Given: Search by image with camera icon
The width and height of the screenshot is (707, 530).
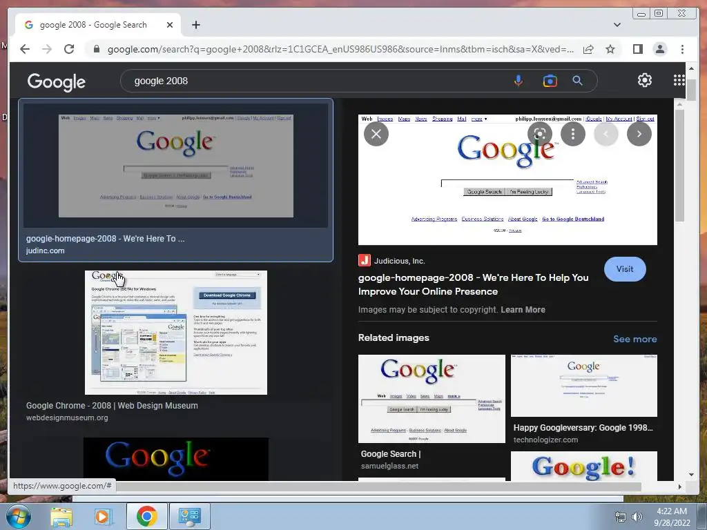Looking at the screenshot, I should [550, 81].
